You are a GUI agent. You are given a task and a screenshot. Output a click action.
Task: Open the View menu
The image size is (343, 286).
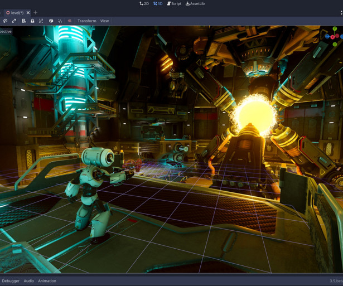(x=104, y=21)
